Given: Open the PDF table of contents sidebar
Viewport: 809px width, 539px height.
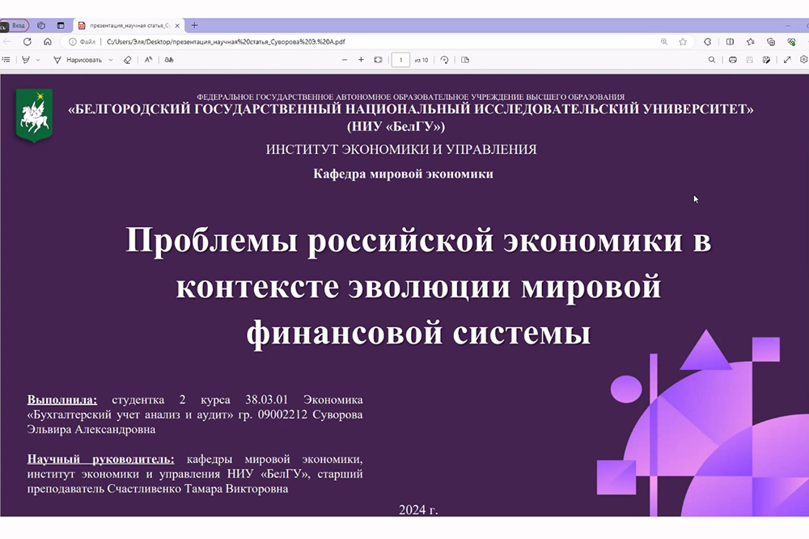Looking at the screenshot, I should 6,60.
